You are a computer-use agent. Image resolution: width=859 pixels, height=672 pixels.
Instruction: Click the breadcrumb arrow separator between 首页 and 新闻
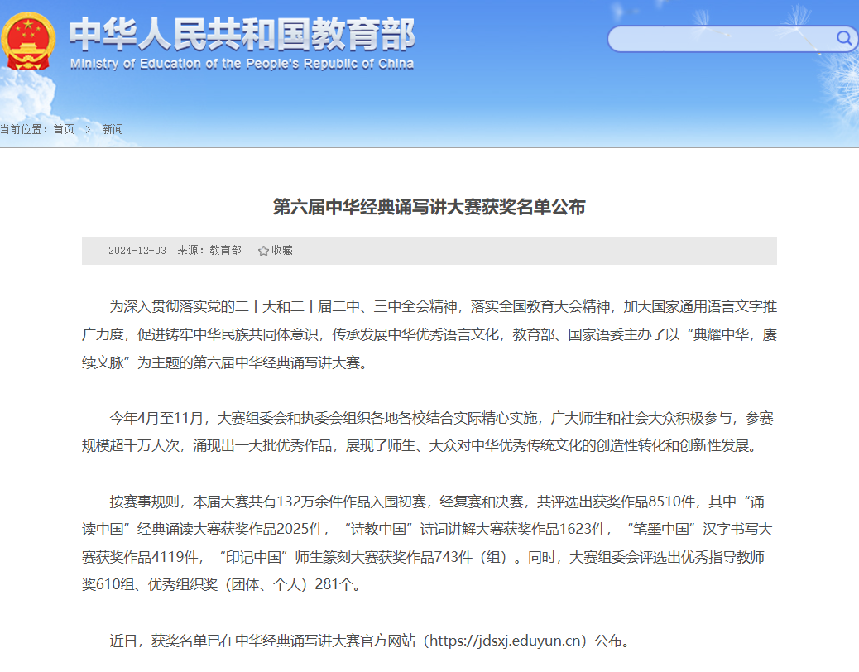tap(88, 130)
